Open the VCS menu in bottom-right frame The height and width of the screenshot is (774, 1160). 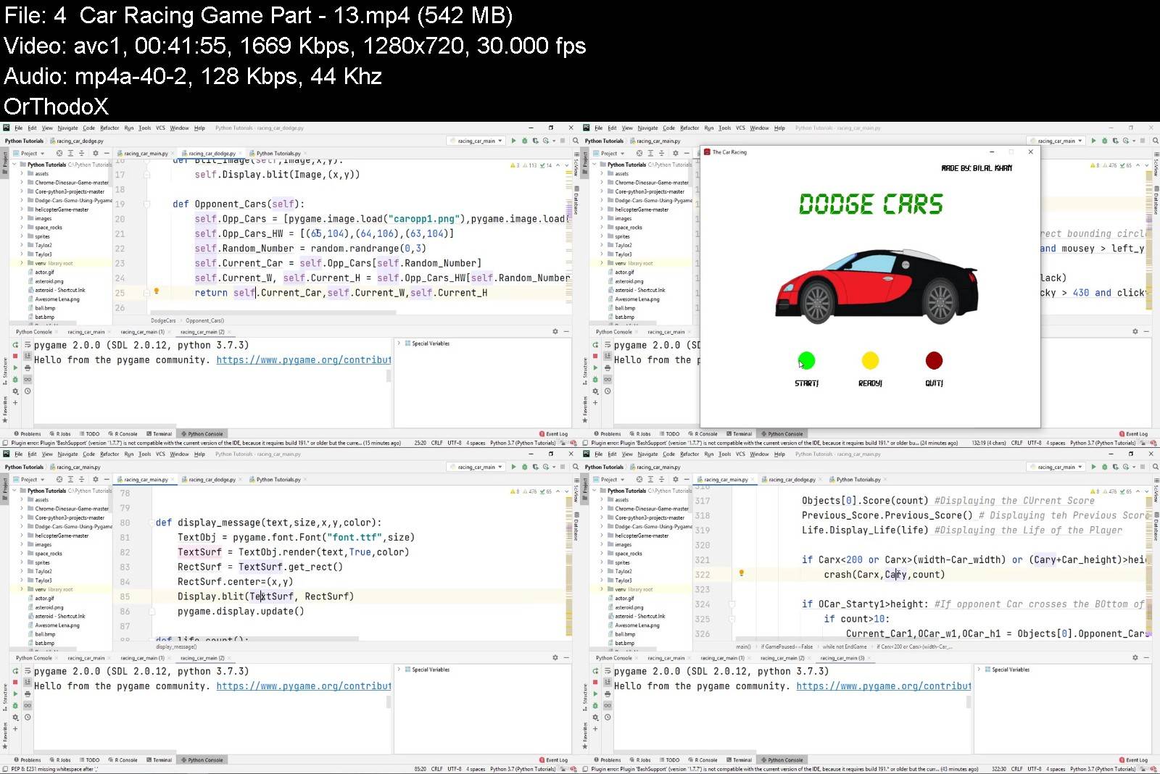tap(740, 454)
